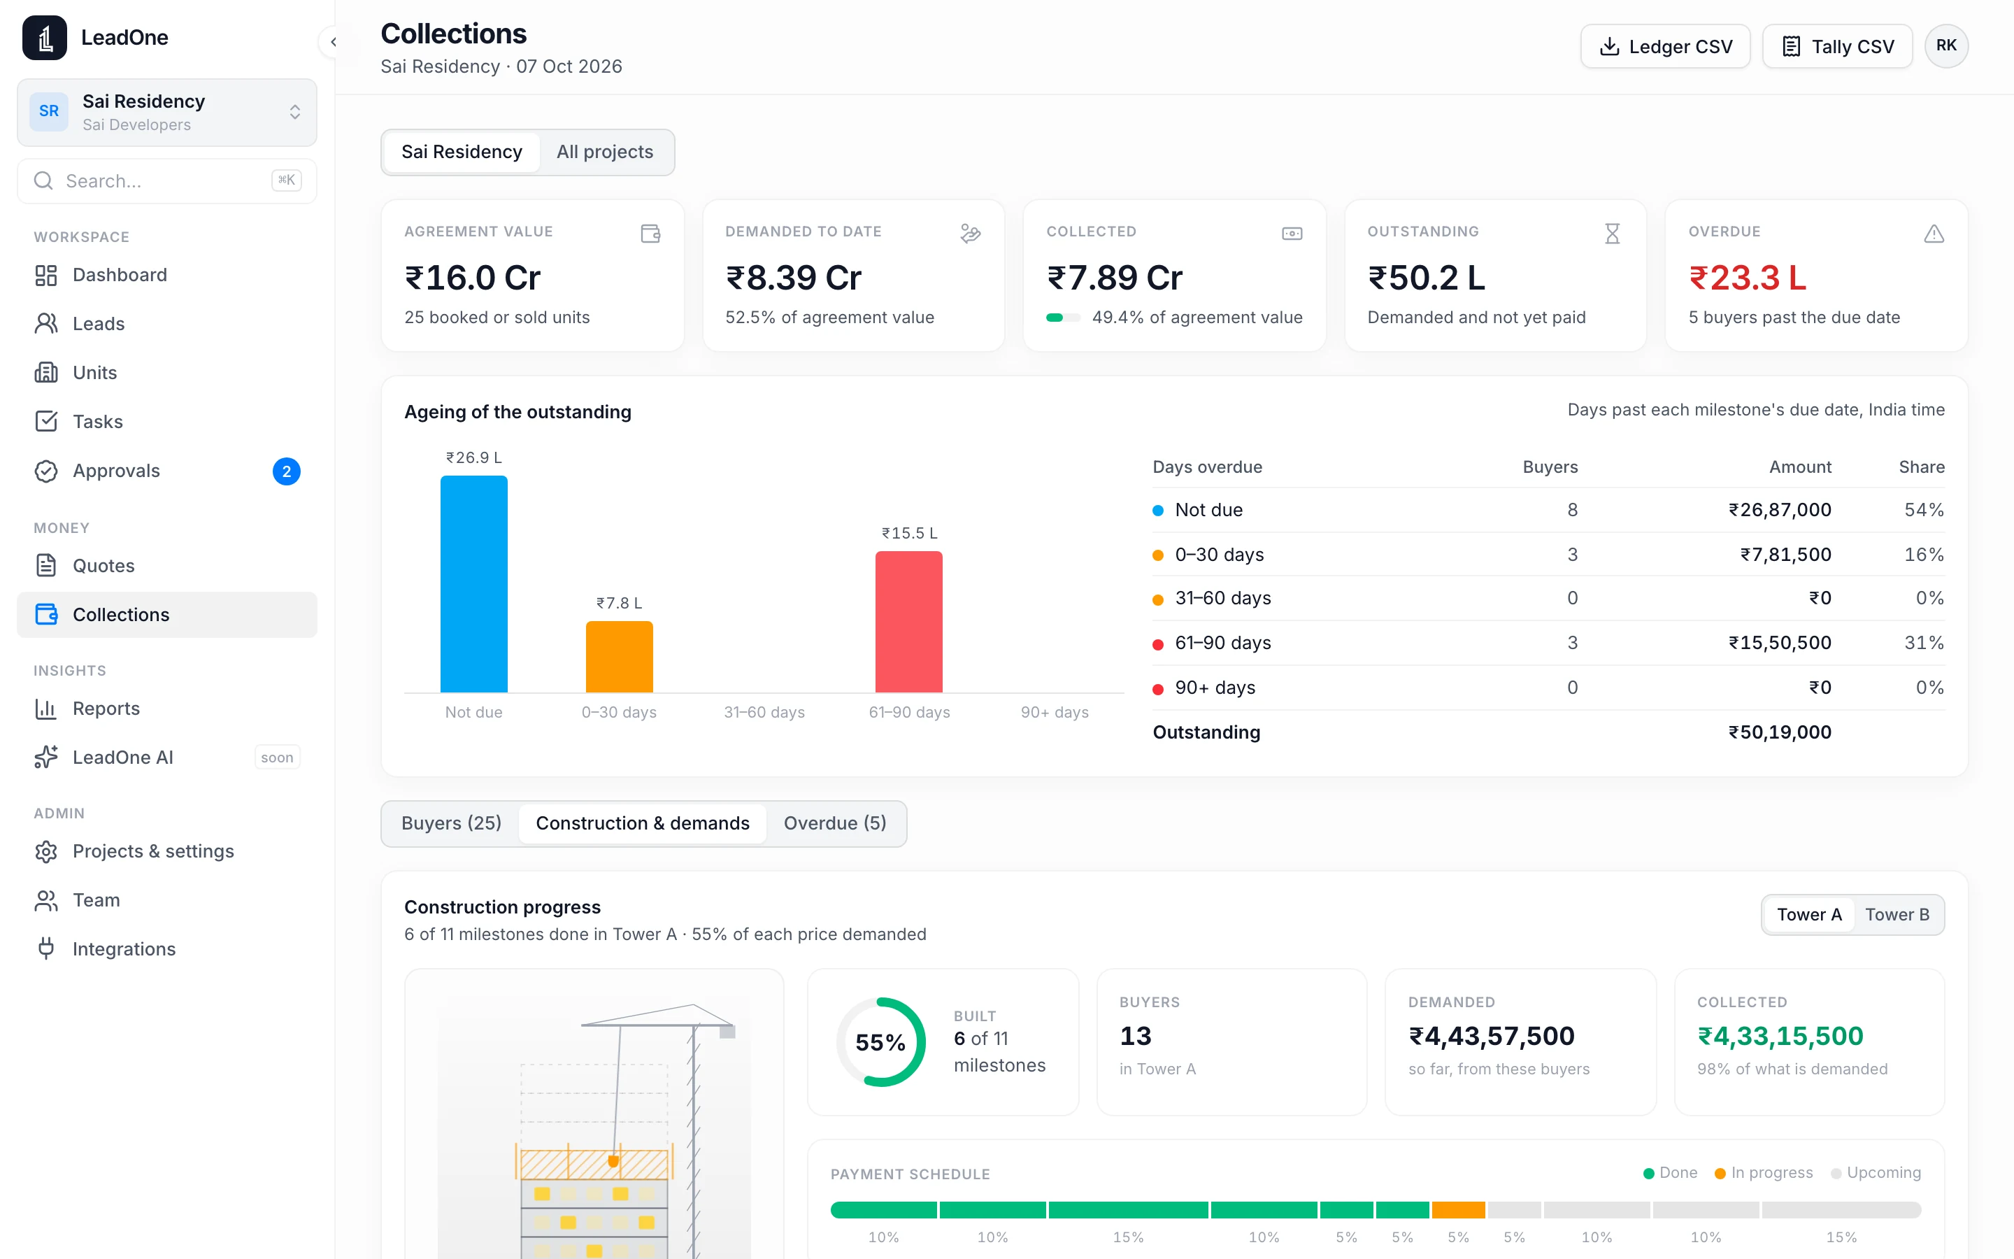This screenshot has width=2014, height=1259.
Task: Click the 55% built progress ring
Action: click(x=880, y=1041)
